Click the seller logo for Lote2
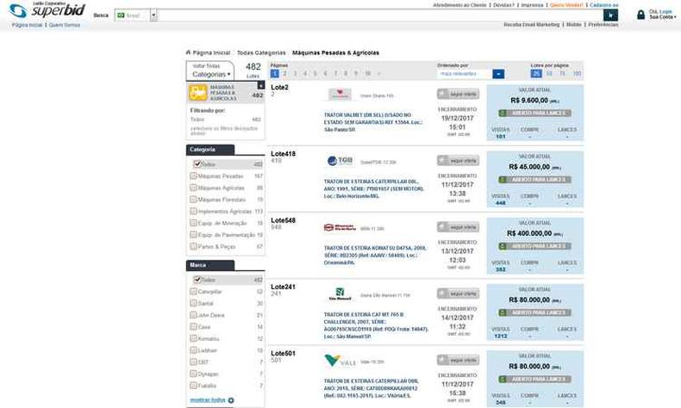The width and height of the screenshot is (681, 408). (340, 95)
